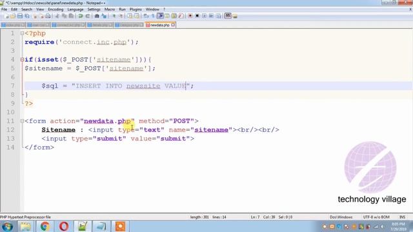Viewport: 413px width, 232px height.
Task: Switch to the connect.inc.php tab
Action: (68, 25)
